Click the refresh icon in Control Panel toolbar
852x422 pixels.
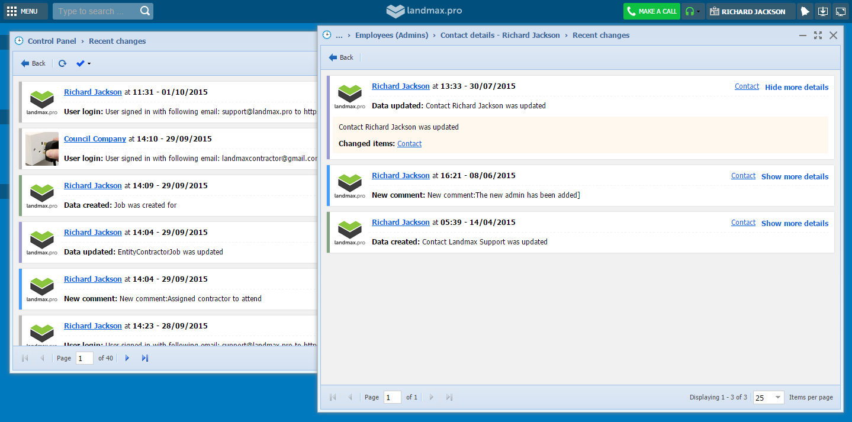[x=62, y=63]
